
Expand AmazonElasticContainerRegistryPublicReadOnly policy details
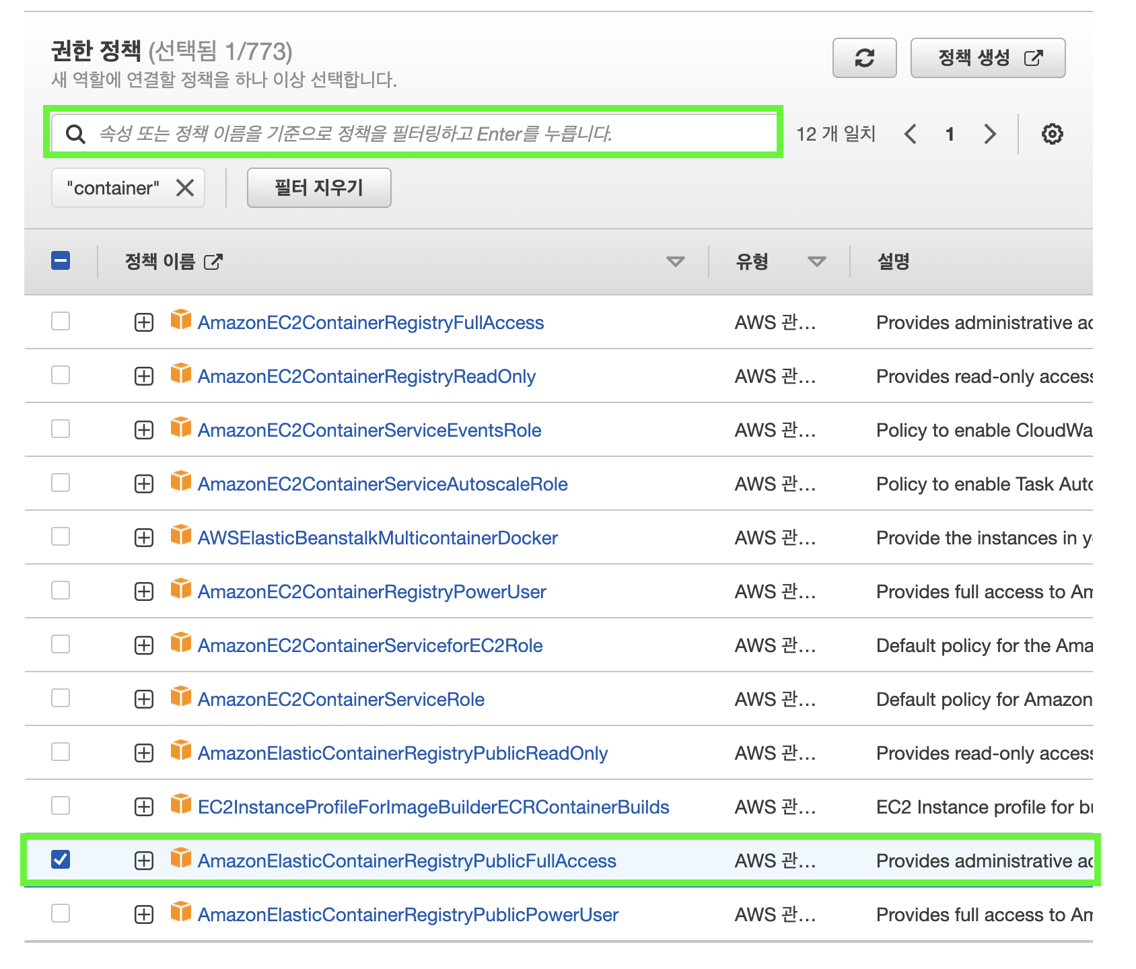144,753
